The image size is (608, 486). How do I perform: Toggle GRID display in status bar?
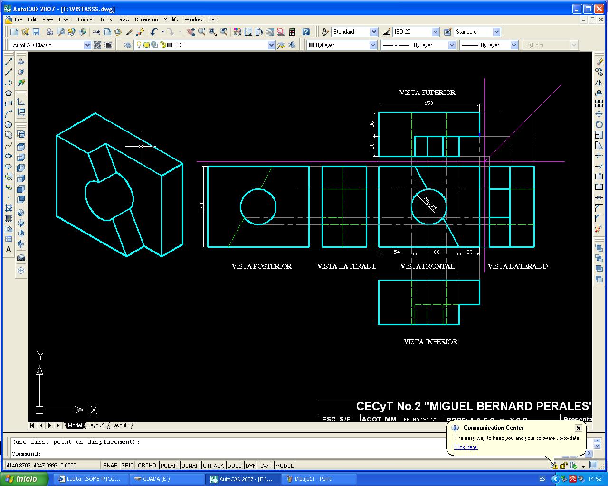(x=127, y=466)
